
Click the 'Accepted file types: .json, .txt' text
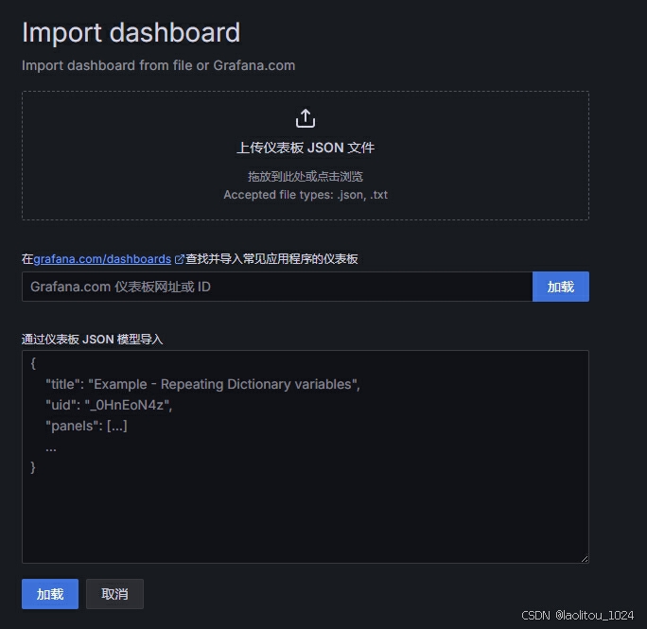tap(306, 195)
